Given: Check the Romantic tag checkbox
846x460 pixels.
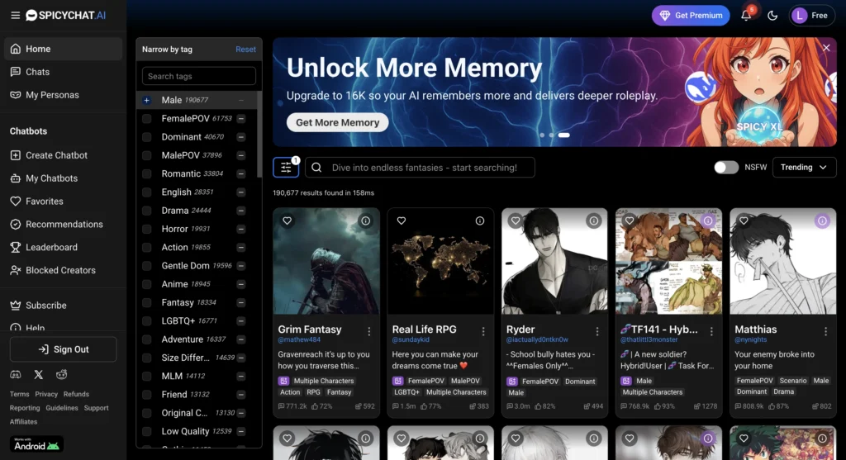Looking at the screenshot, I should [x=146, y=173].
